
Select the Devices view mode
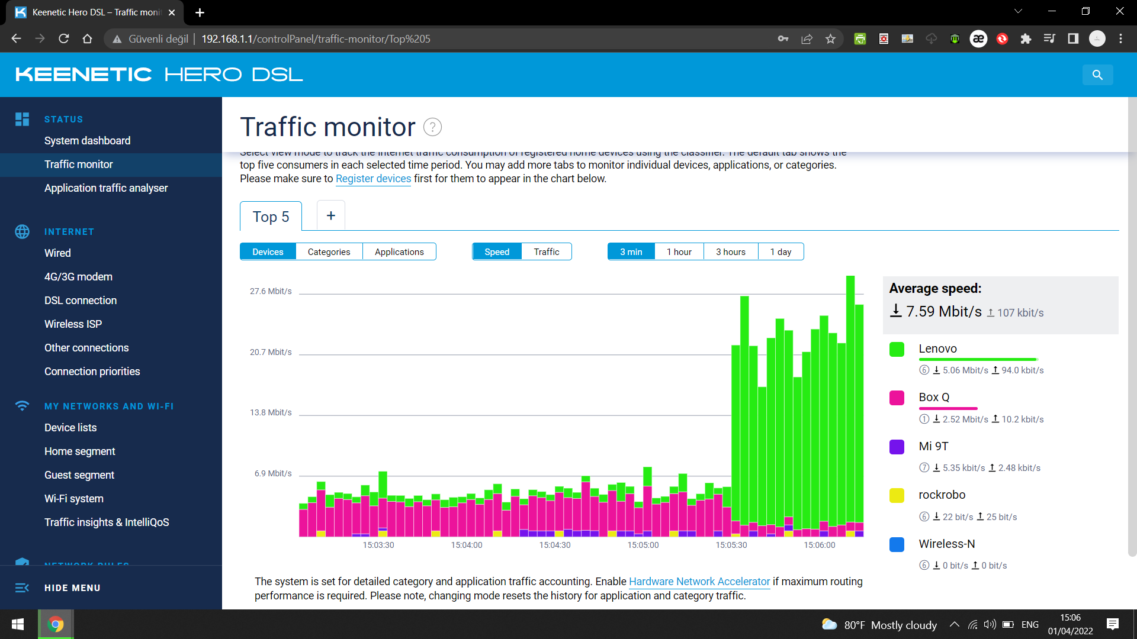click(268, 251)
